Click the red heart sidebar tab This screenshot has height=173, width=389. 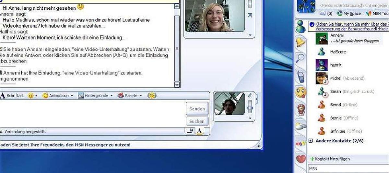301,159
